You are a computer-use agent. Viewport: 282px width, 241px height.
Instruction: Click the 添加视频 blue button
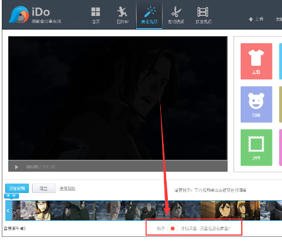(x=17, y=188)
